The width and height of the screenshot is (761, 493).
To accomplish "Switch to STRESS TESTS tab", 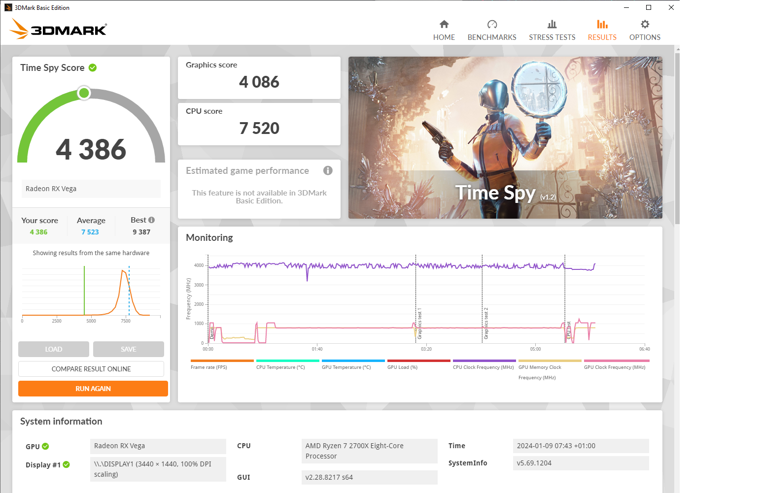I will tap(552, 31).
